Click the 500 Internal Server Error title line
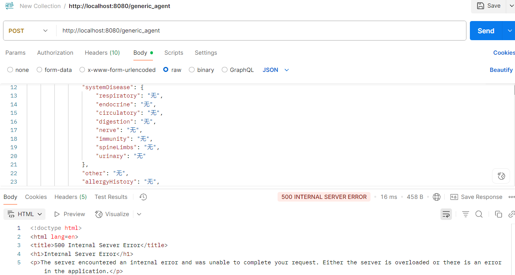The height and width of the screenshot is (275, 515). click(99, 245)
